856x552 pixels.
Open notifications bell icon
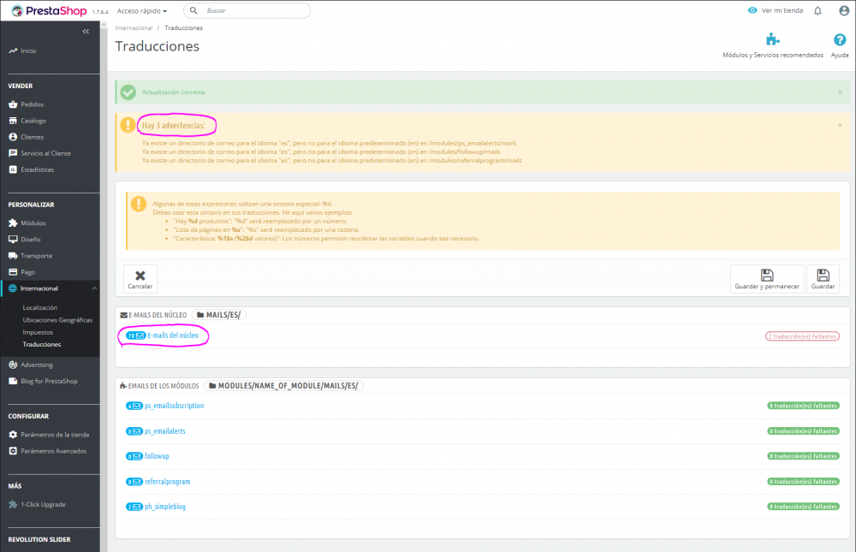[x=817, y=11]
